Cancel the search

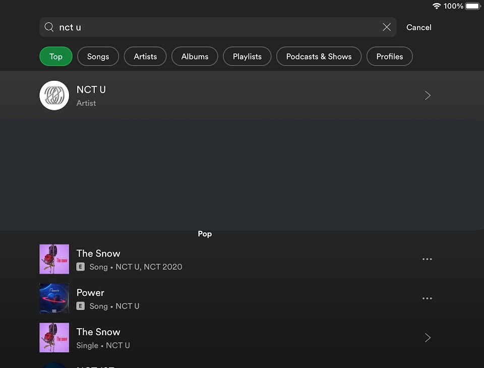418,28
